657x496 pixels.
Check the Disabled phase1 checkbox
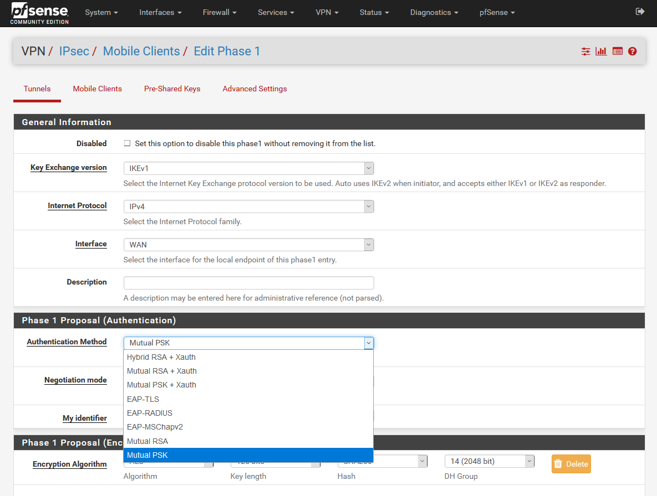(x=127, y=143)
